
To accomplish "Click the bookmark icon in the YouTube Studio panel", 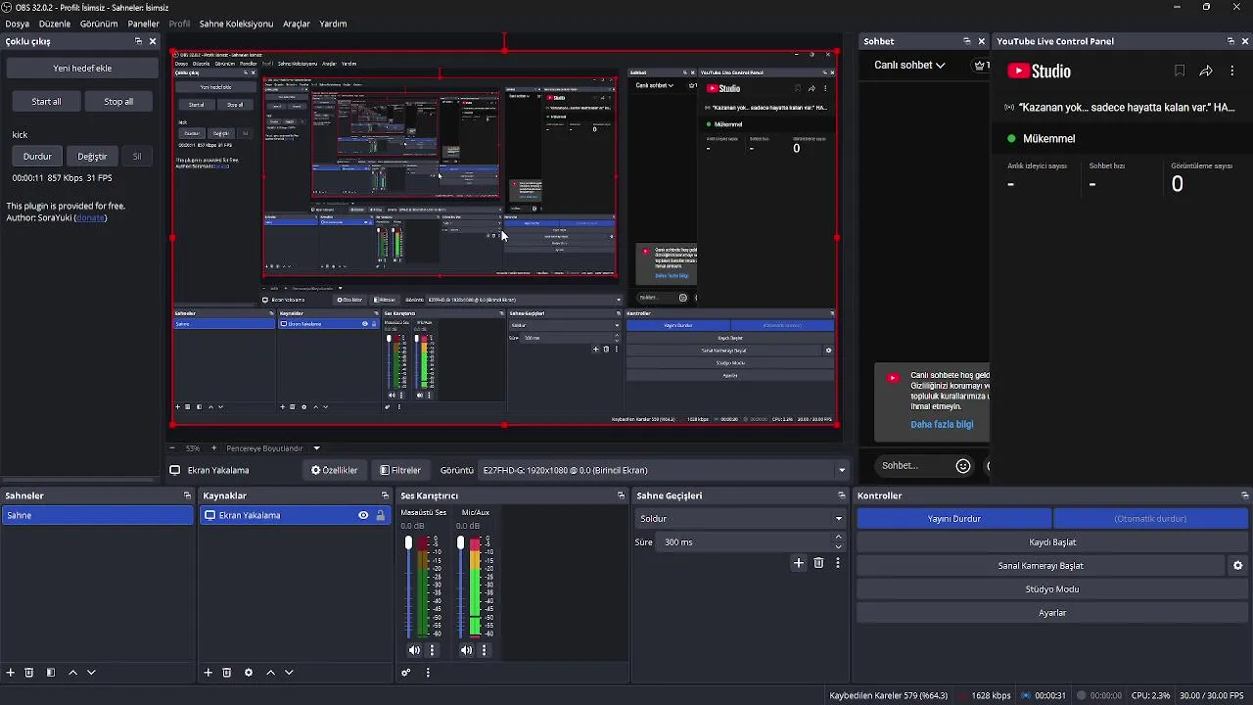I will click(x=1180, y=70).
